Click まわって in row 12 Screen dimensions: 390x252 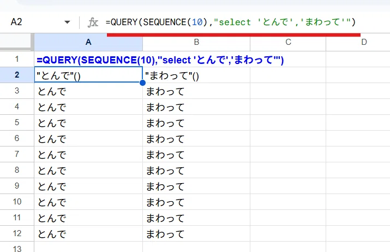pyautogui.click(x=165, y=234)
